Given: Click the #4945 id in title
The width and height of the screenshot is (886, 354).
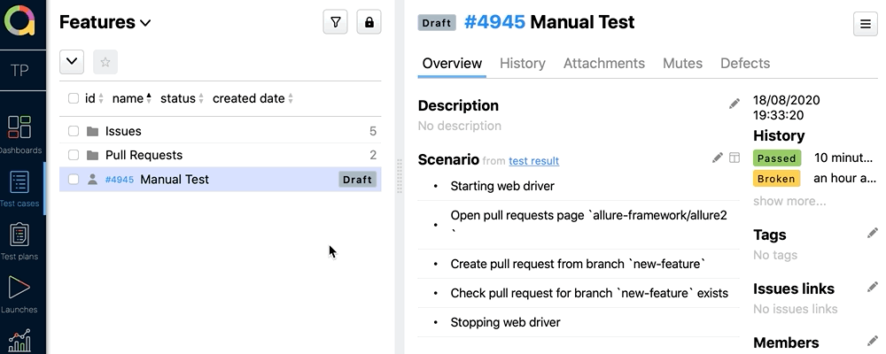Looking at the screenshot, I should point(494,22).
